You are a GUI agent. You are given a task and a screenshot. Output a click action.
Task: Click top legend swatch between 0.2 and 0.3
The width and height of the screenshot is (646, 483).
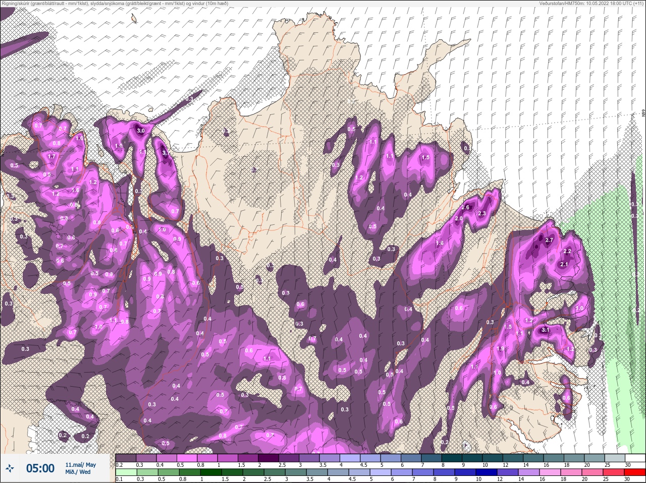click(126, 457)
